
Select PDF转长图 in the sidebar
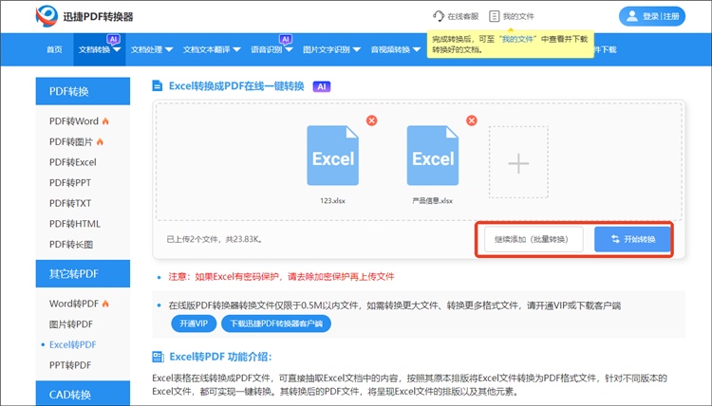71,244
